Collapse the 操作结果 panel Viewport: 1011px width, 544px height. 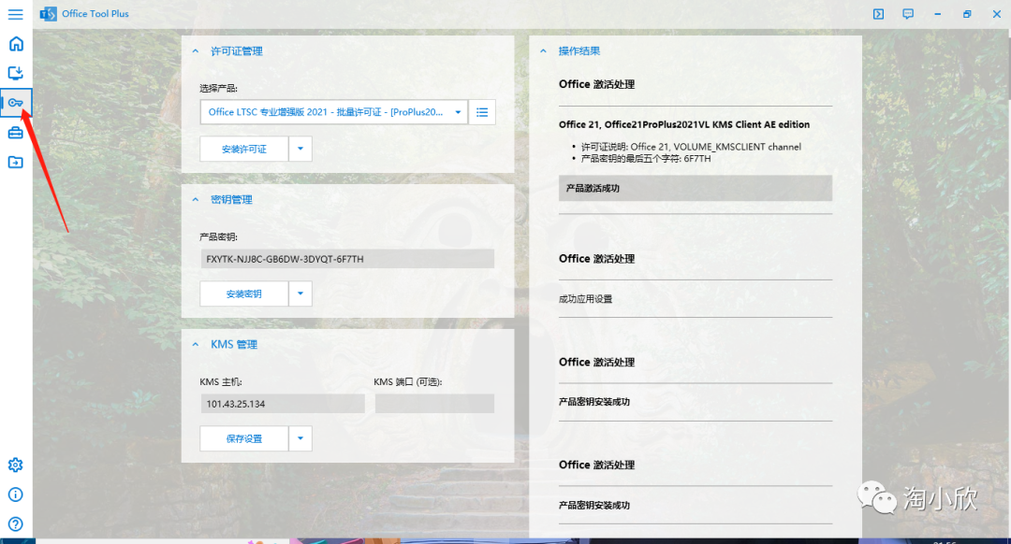[543, 50]
